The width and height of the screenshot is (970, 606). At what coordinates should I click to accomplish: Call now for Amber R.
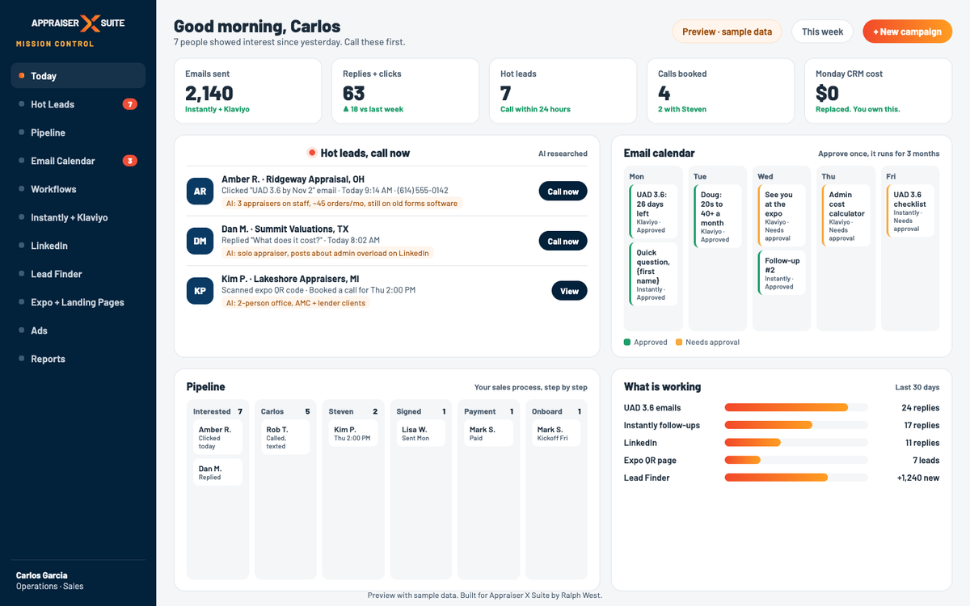tap(563, 191)
